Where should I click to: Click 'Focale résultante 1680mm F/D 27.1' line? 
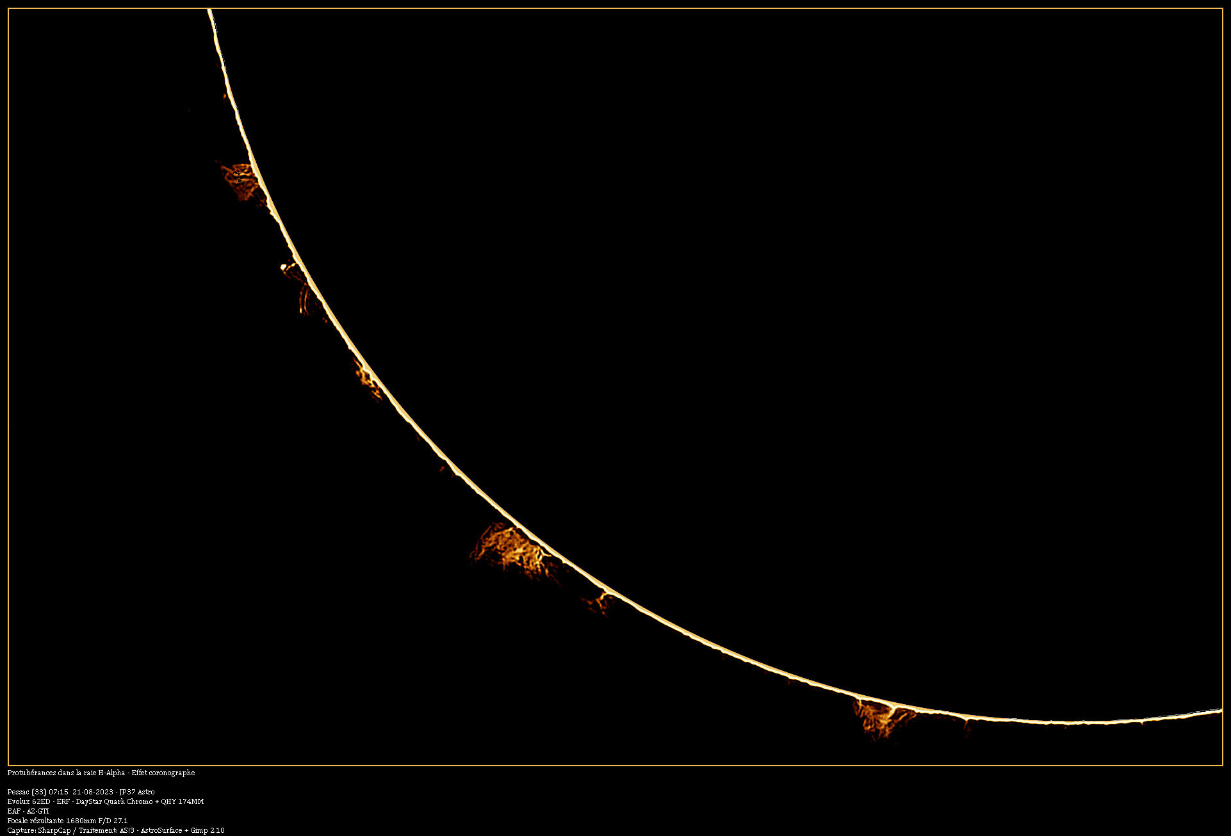tap(67, 821)
